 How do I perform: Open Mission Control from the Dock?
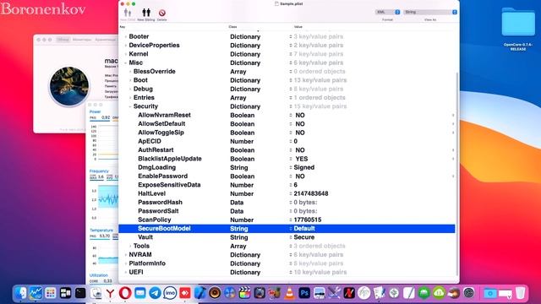click(x=65, y=293)
